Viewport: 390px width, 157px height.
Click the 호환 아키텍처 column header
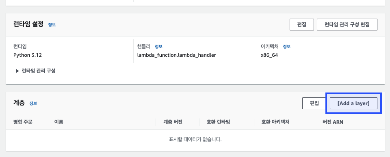(275, 122)
